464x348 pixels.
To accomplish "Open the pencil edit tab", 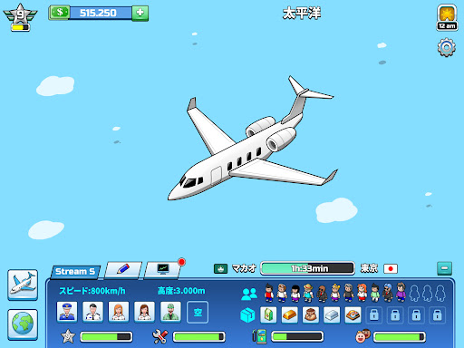I will pos(122,269).
